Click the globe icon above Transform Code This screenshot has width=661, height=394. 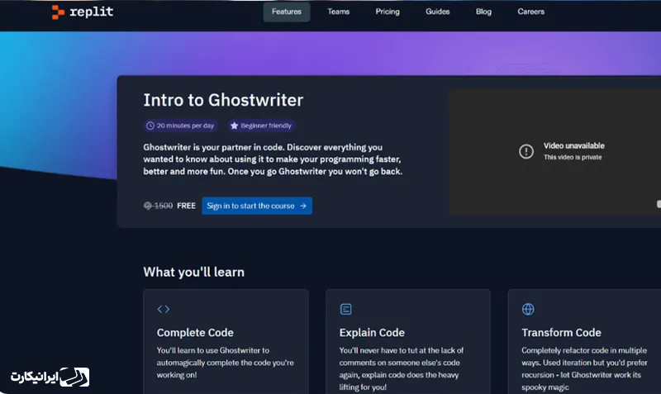[528, 309]
